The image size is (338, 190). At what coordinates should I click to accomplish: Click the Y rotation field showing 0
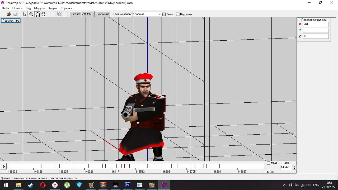pos(316,30)
